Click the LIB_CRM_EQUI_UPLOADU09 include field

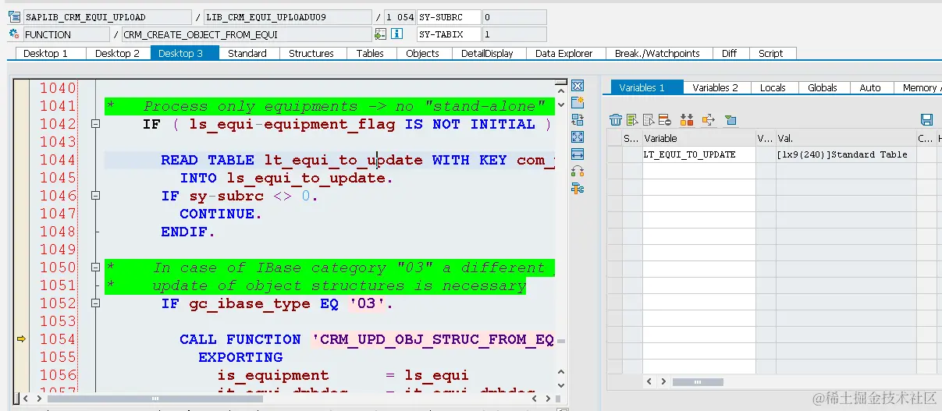pos(288,17)
